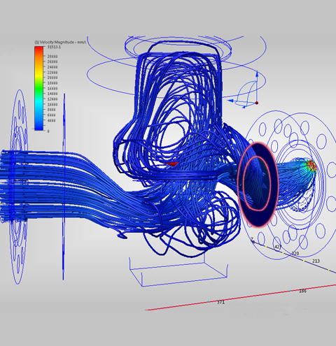Click the 371 label on the red ruler
The image size is (336, 346).
220,302
